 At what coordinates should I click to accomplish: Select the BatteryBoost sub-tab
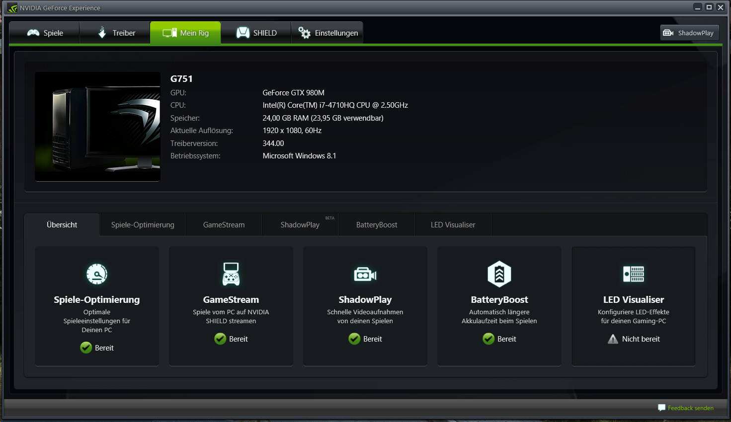click(x=377, y=225)
